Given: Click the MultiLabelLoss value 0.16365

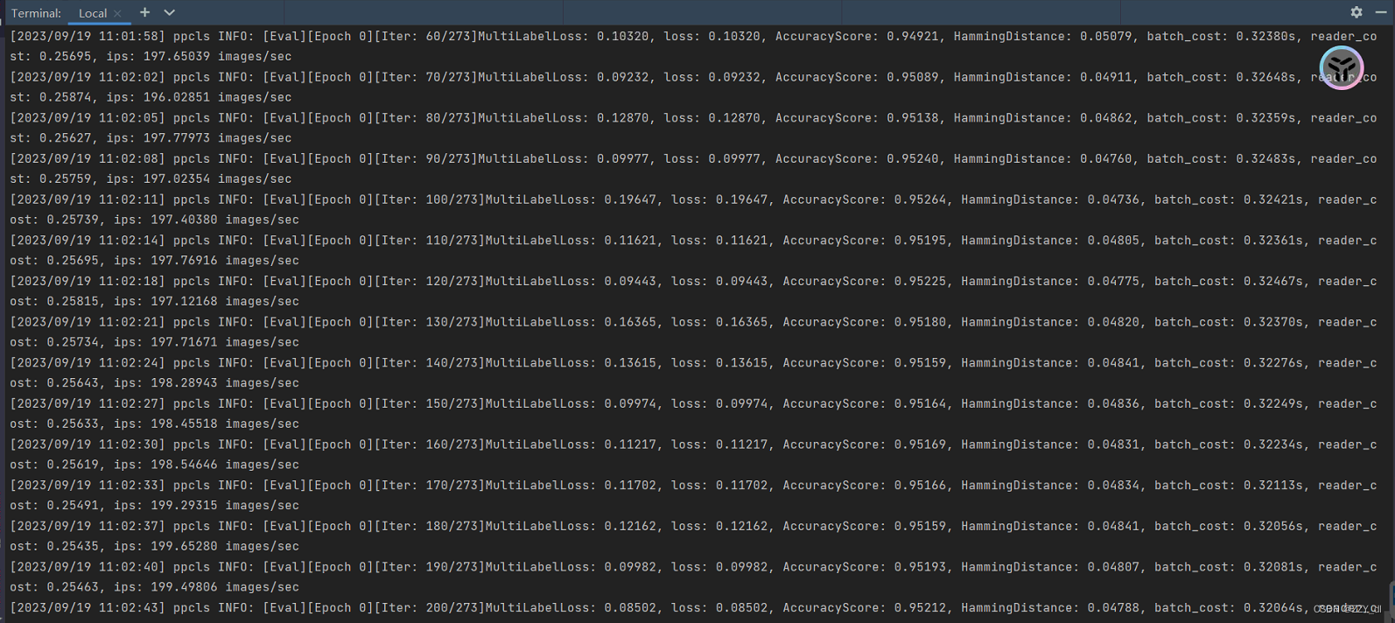Looking at the screenshot, I should click(x=630, y=322).
